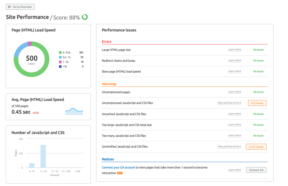Click the pink 1-3s legend swatch

coord(60,62)
